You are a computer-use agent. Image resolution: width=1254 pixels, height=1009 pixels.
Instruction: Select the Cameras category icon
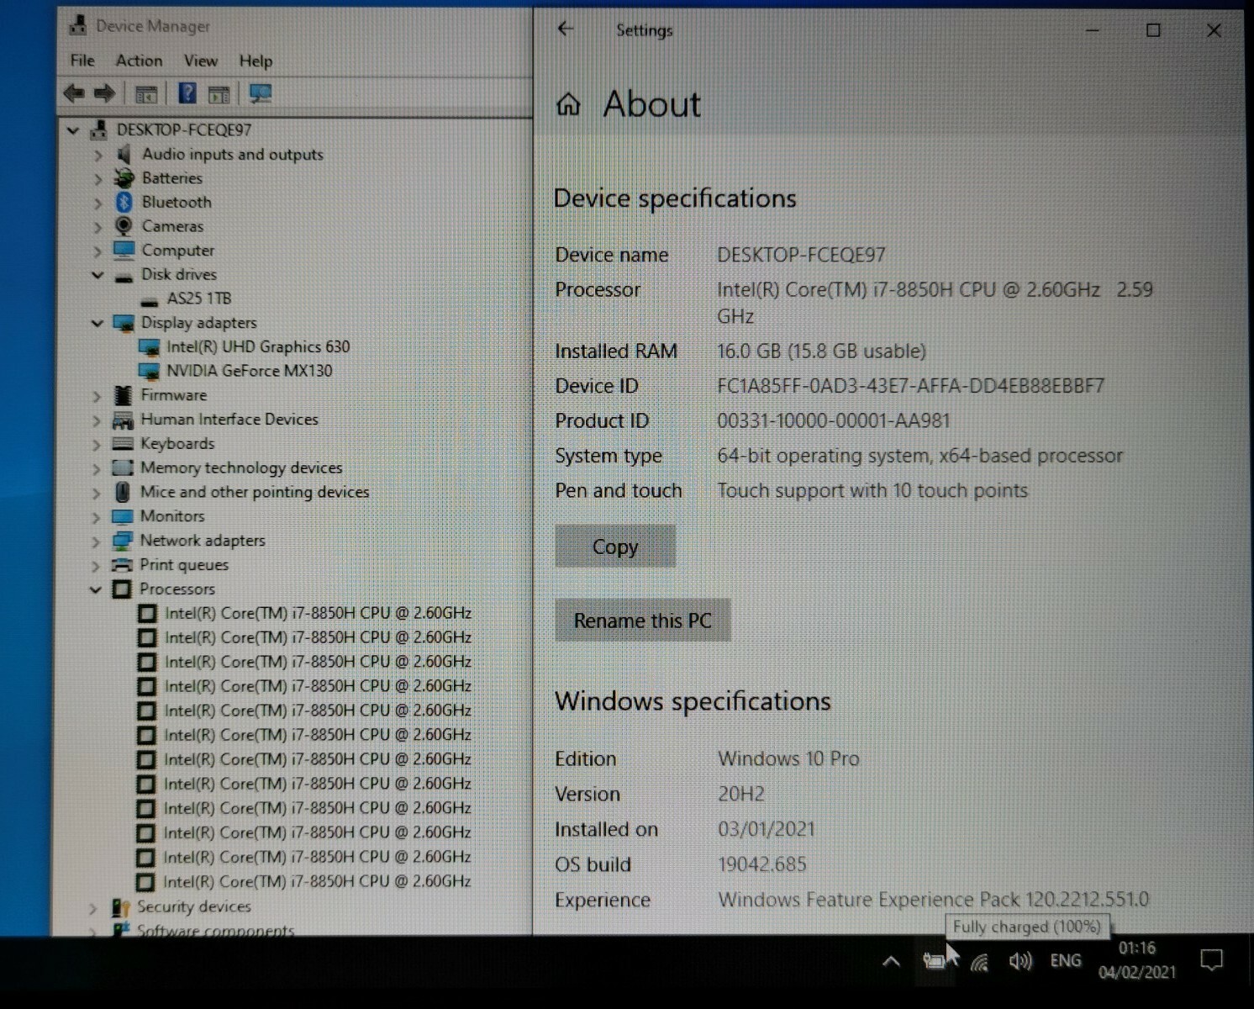pyautogui.click(x=124, y=225)
